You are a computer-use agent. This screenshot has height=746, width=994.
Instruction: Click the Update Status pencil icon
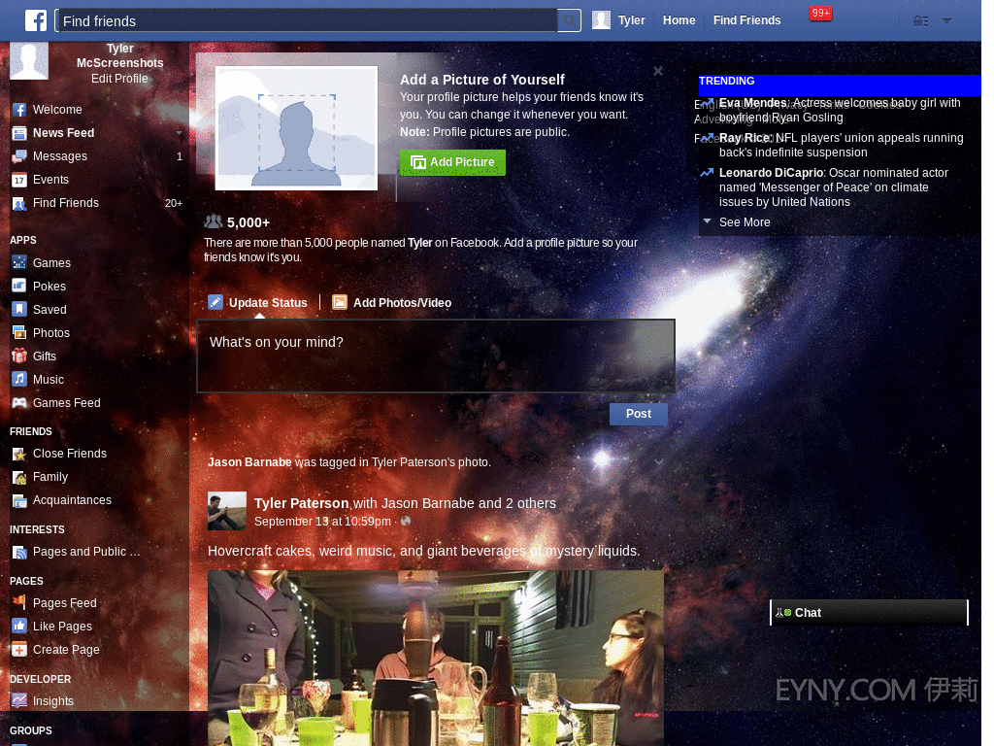tap(215, 303)
